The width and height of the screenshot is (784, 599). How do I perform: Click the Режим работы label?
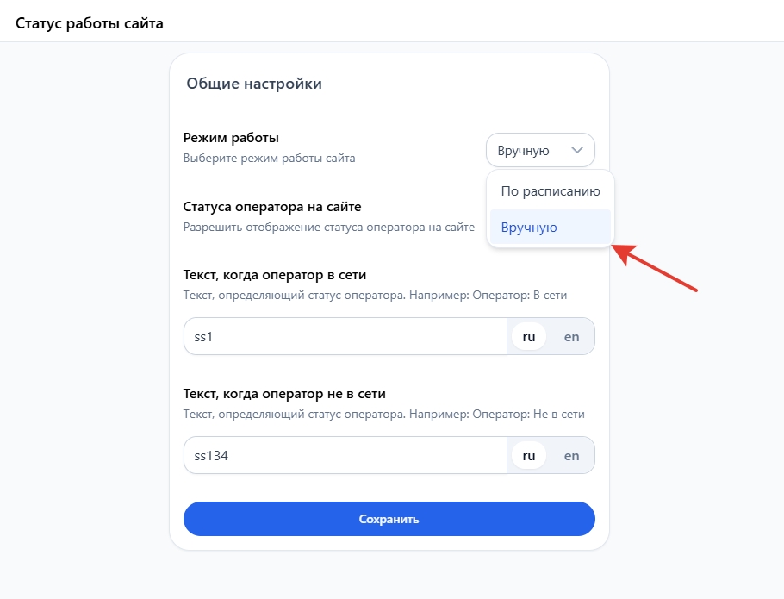coord(231,138)
